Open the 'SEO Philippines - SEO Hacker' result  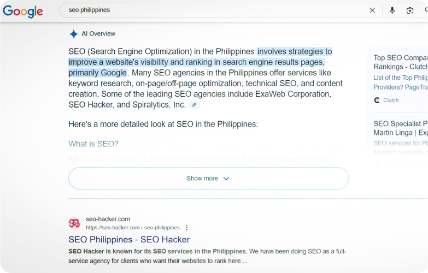point(129,240)
